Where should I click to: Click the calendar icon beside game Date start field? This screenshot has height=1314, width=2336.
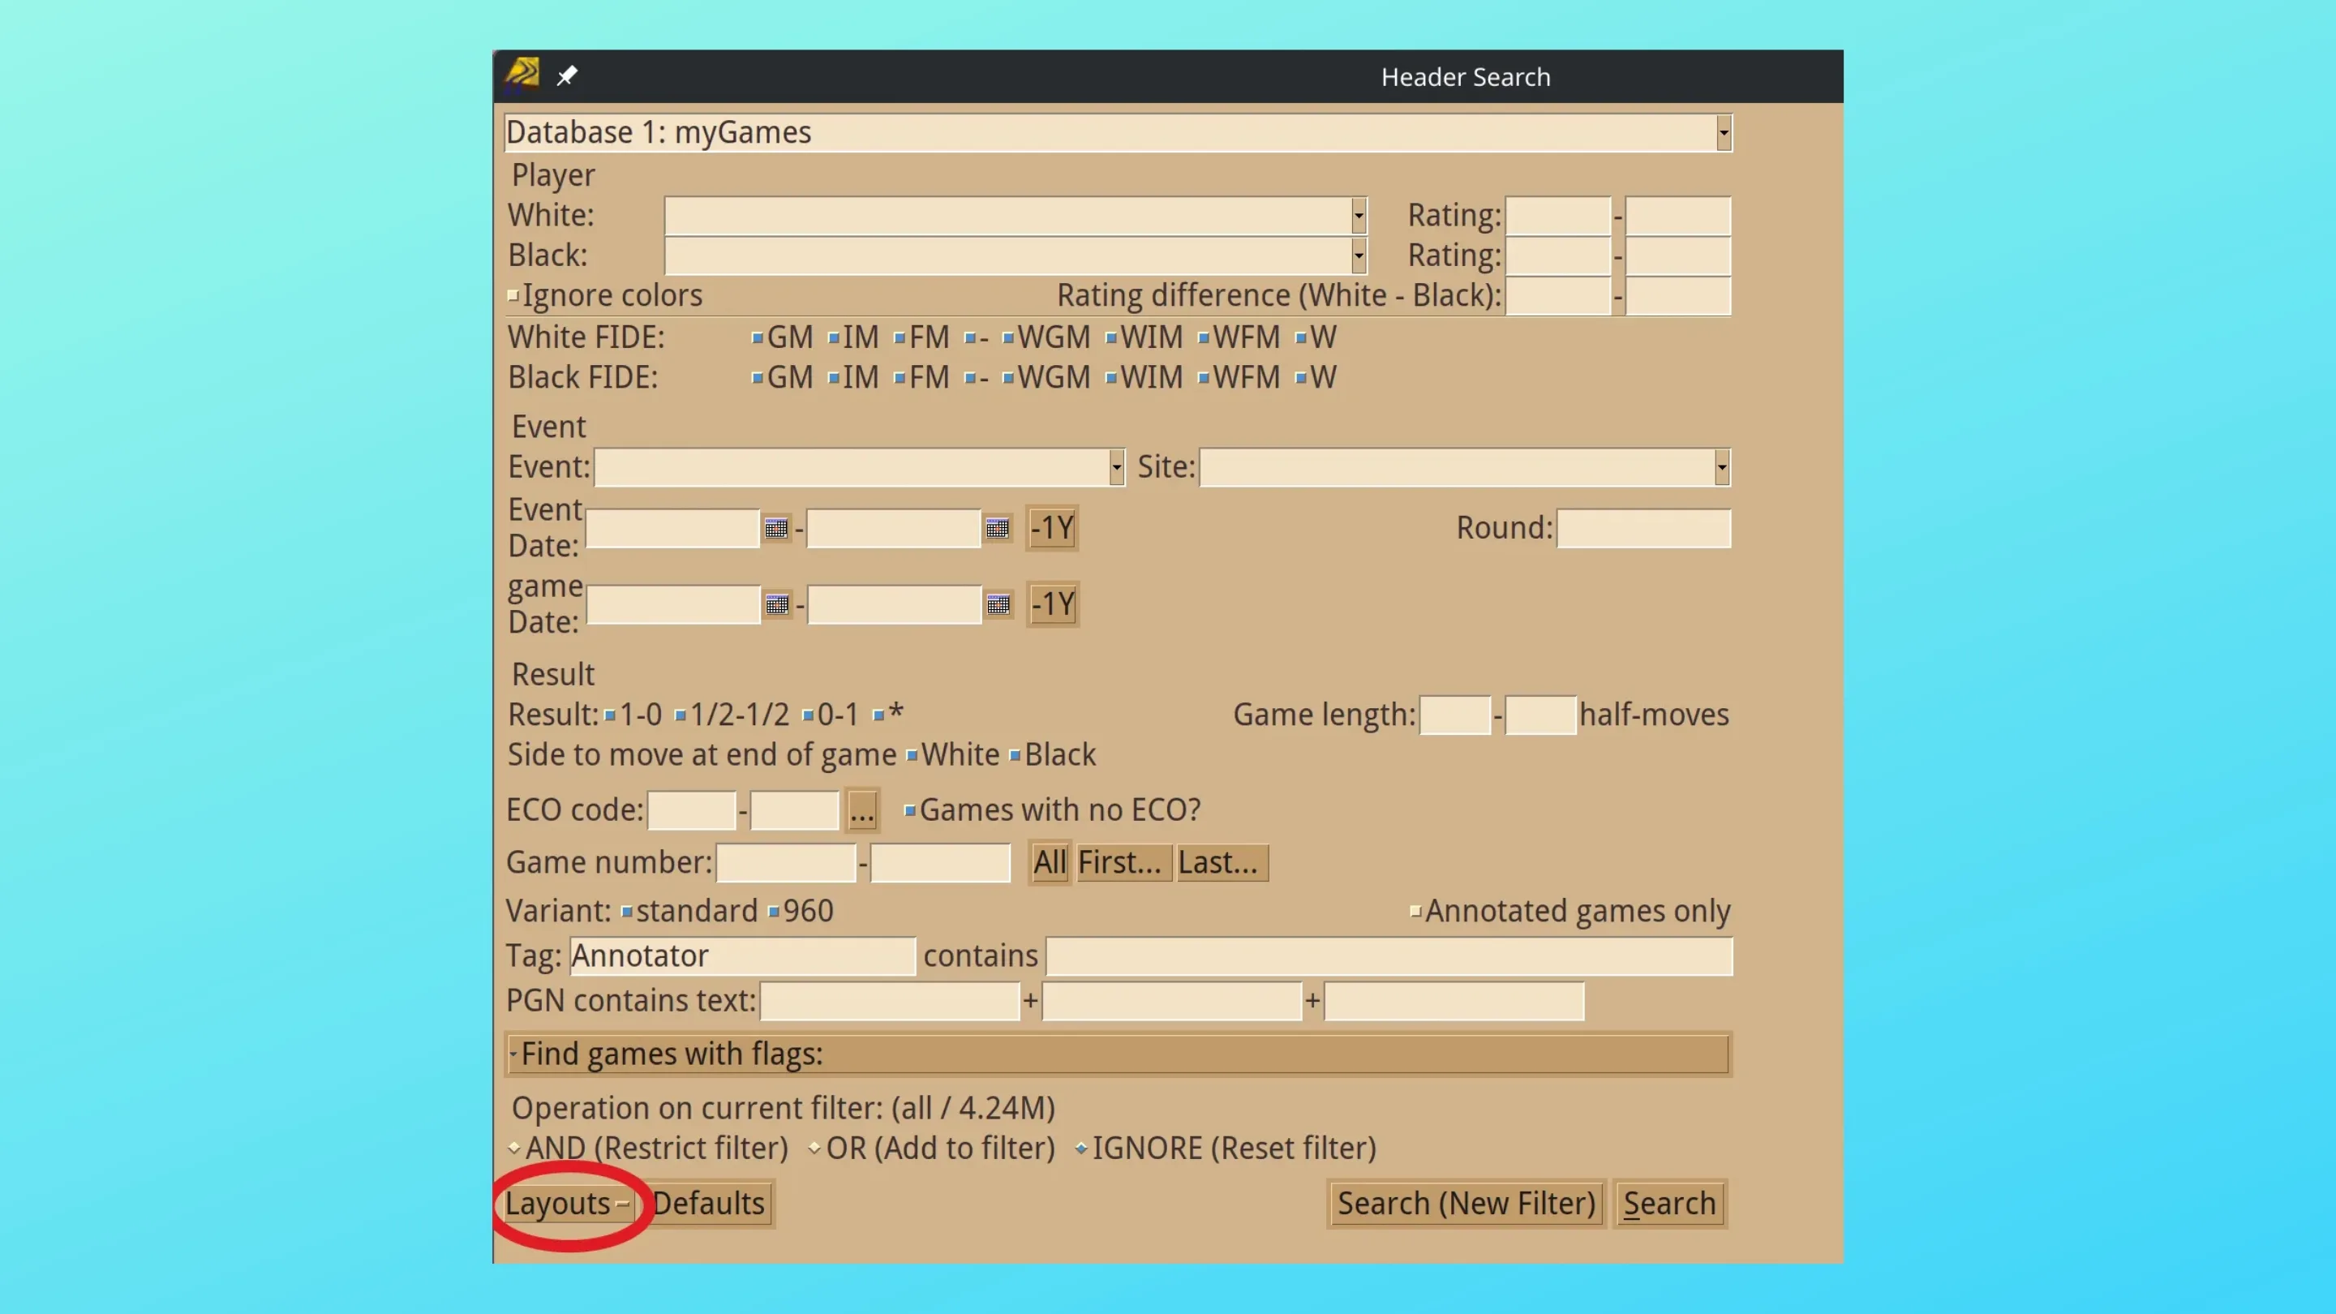click(777, 605)
